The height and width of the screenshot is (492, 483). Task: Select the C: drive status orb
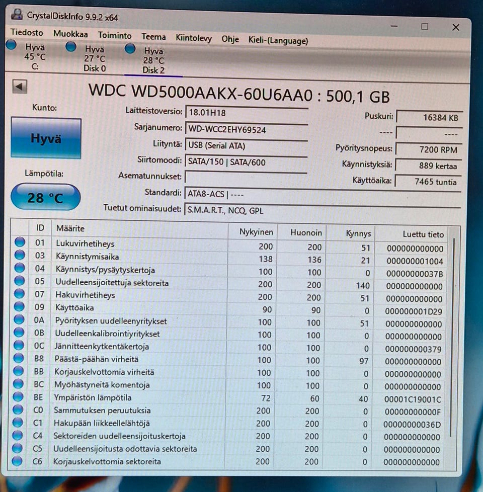point(11,45)
